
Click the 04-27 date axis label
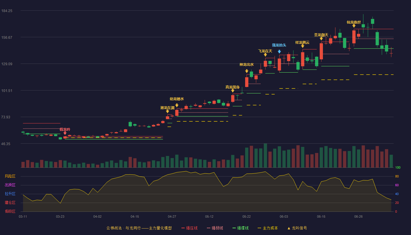(172, 216)
